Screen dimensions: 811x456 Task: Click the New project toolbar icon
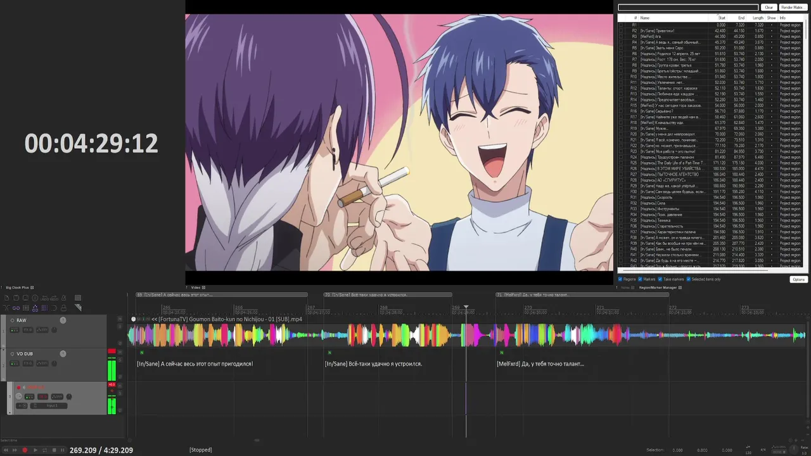pos(6,298)
